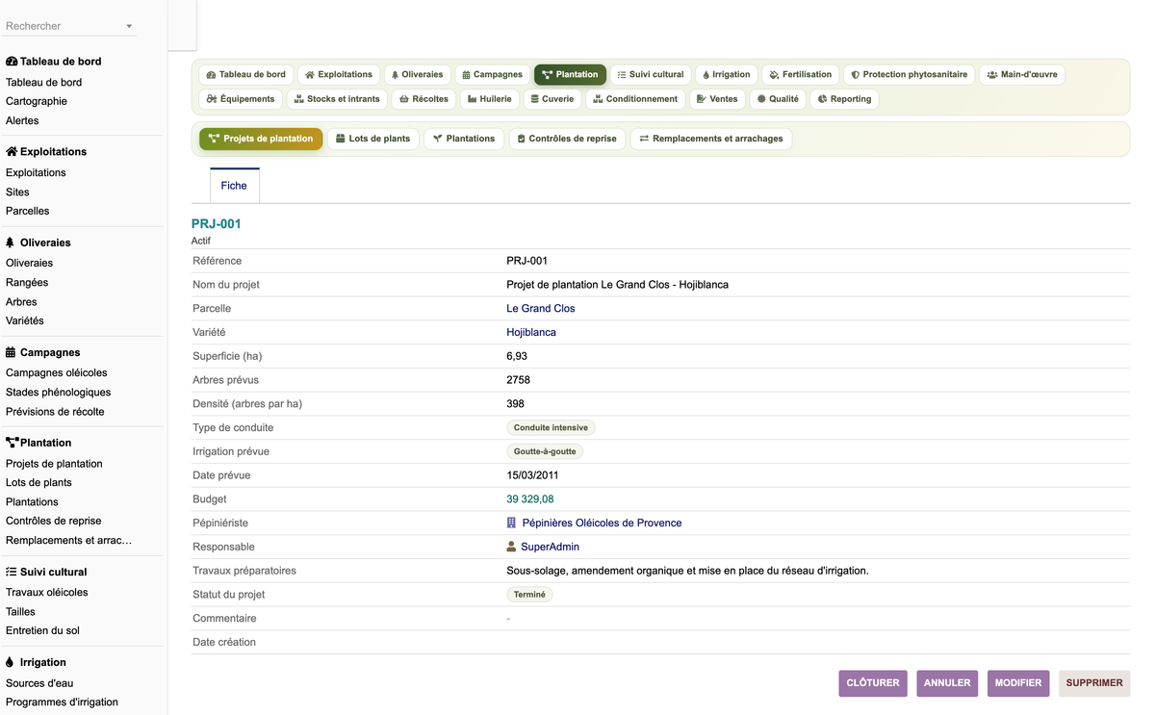Click the receipt icon on Ventes tab
Image resolution: width=1155 pixels, height=715 pixels.
click(x=702, y=99)
